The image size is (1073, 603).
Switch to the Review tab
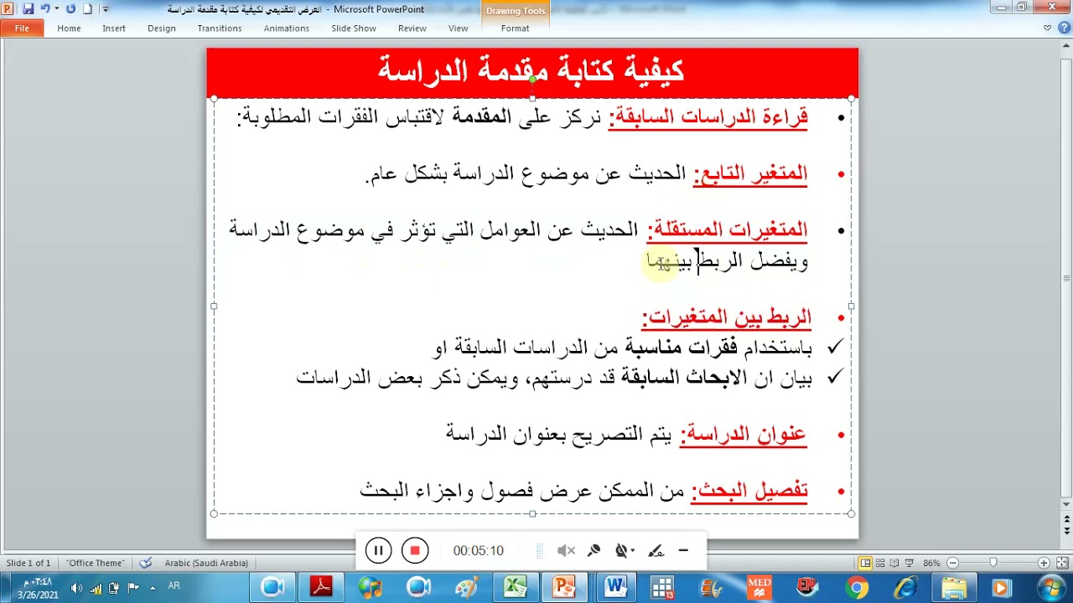(x=412, y=28)
